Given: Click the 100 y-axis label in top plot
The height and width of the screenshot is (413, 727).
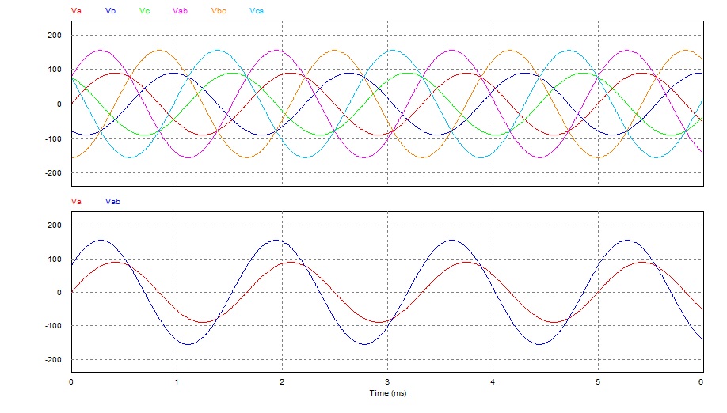Looking at the screenshot, I should click(x=55, y=70).
